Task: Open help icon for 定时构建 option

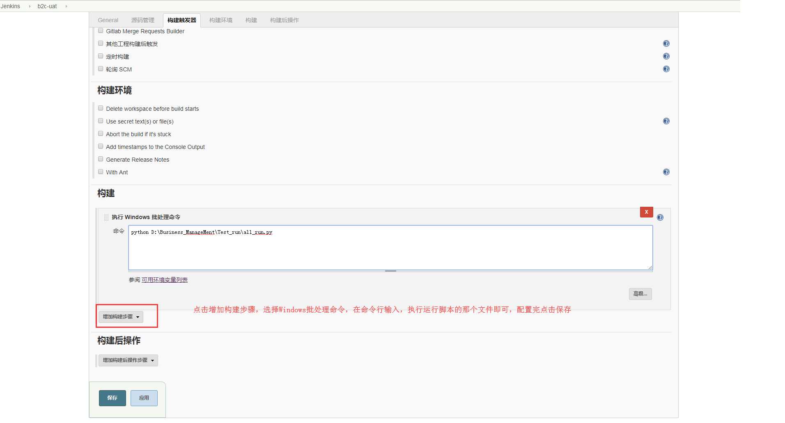Action: coord(666,56)
